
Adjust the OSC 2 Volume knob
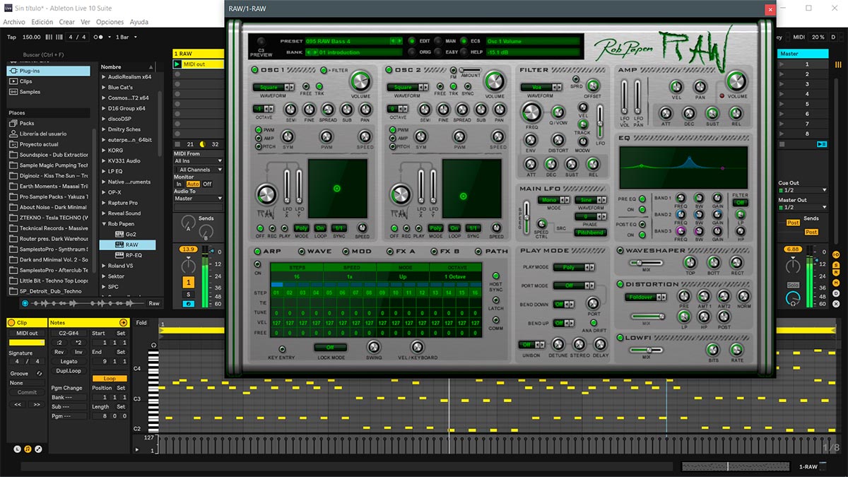pos(495,82)
